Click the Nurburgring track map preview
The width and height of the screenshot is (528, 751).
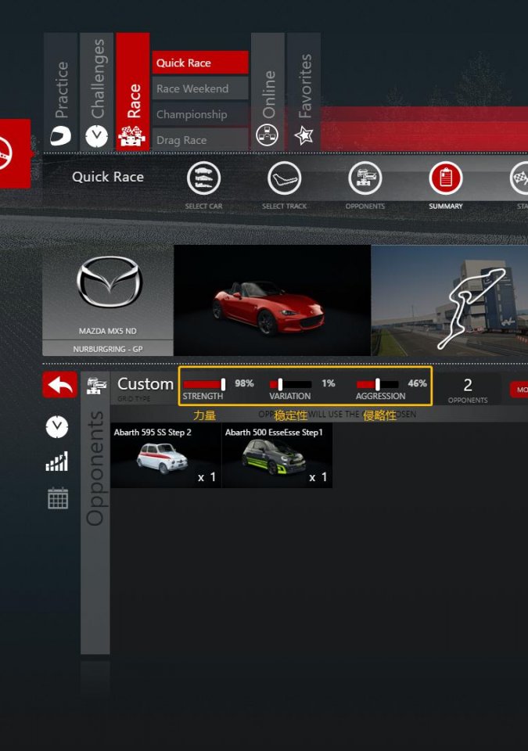click(x=450, y=300)
